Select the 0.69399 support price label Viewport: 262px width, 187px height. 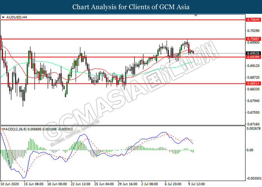pyautogui.click(x=253, y=57)
